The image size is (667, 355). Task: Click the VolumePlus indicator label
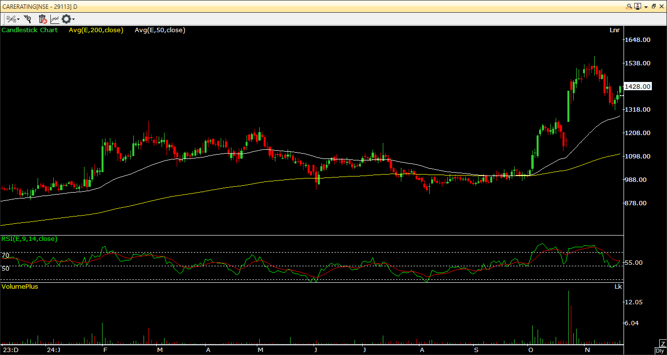pos(20,286)
